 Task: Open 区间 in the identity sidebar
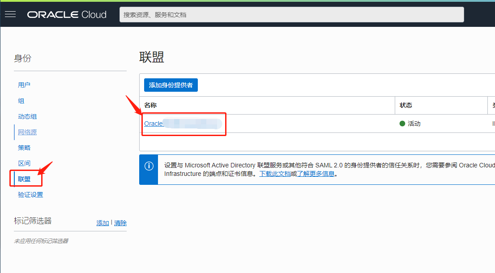24,163
